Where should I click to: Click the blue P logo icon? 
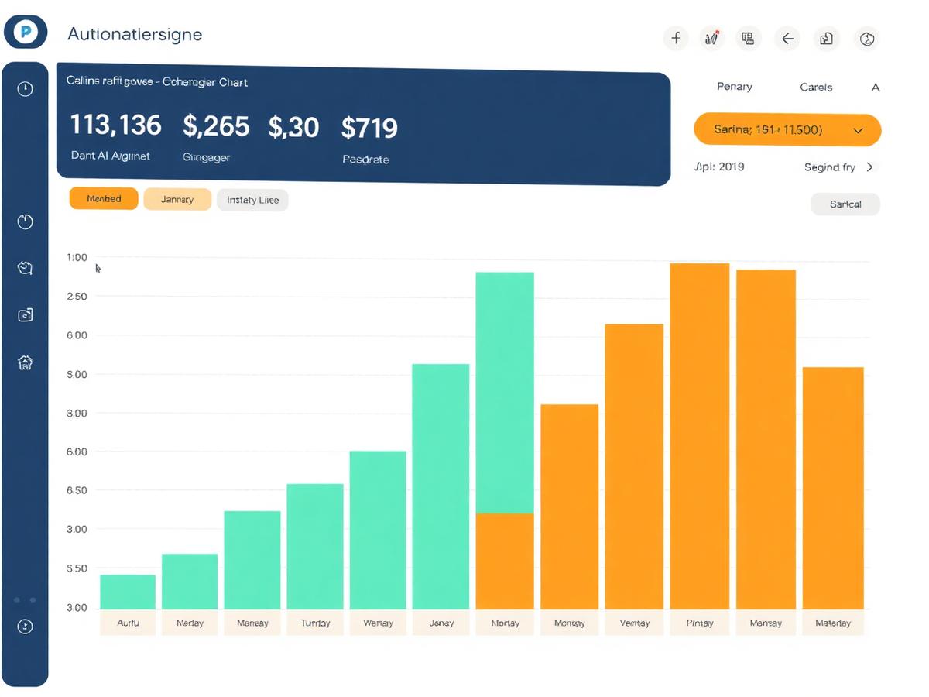point(26,32)
